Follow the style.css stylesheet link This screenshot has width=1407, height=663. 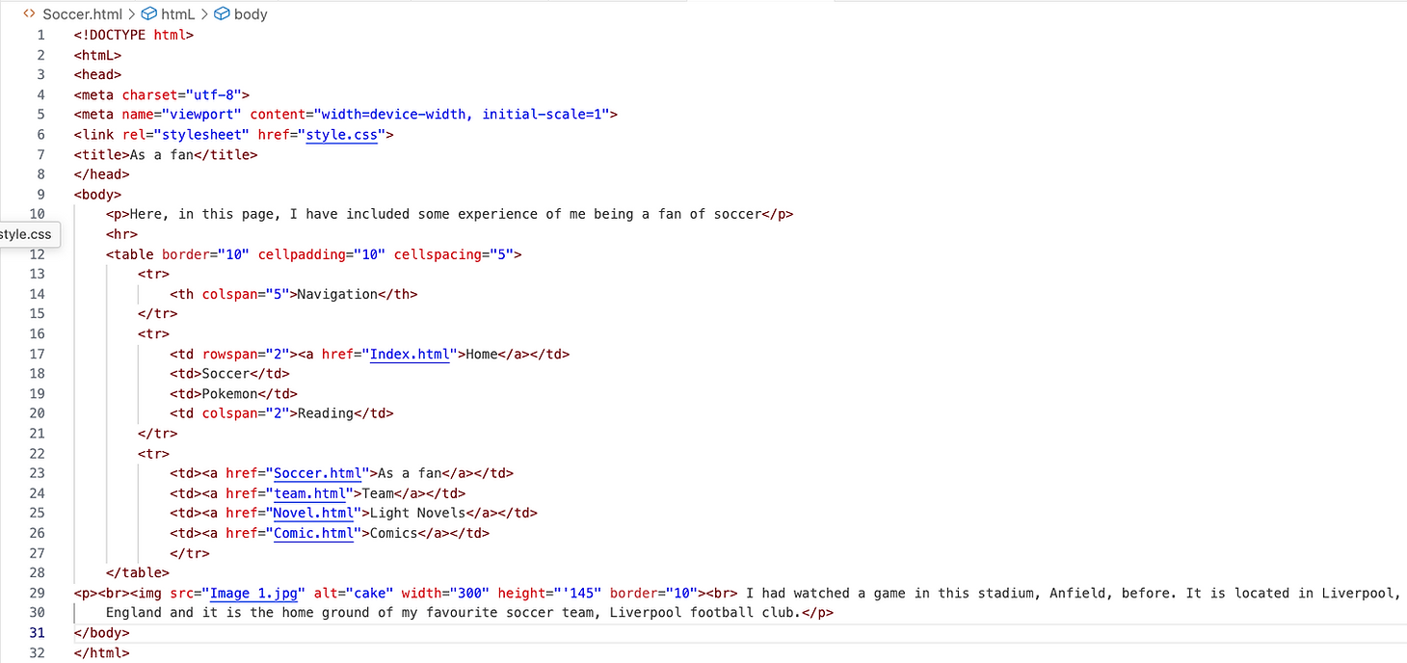(341, 134)
